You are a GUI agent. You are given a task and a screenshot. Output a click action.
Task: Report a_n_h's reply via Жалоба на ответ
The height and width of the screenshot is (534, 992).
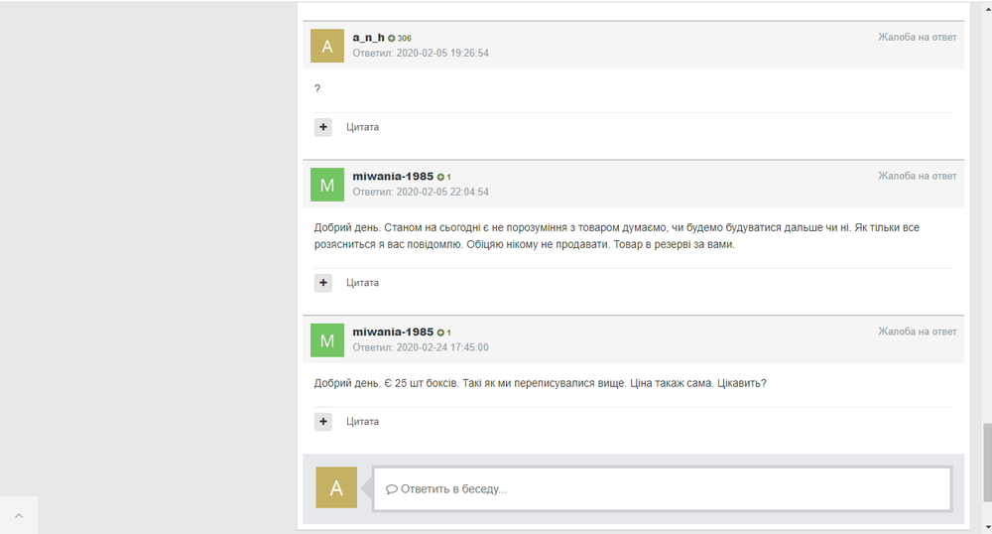[x=917, y=37]
